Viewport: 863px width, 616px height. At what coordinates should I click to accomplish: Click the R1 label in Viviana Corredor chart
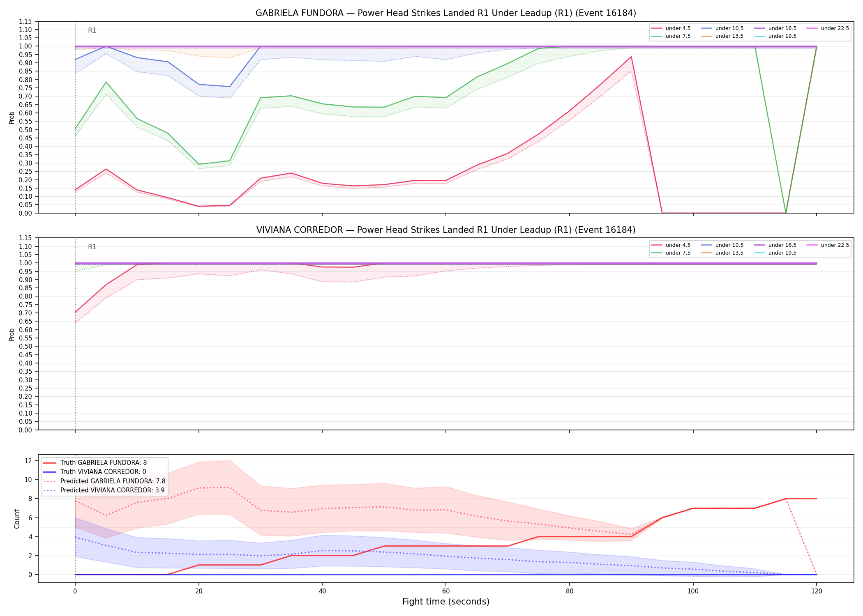pos(92,247)
